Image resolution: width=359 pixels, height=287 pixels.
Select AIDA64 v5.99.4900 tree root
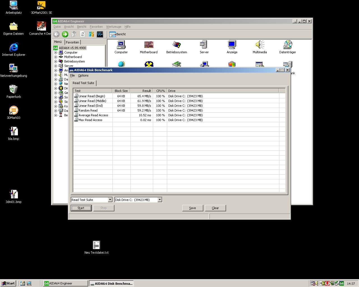72,48
